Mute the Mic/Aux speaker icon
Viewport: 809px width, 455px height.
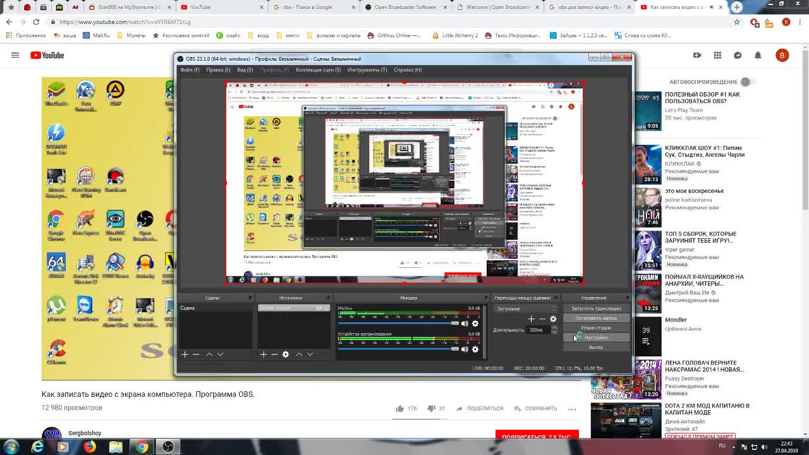(x=465, y=324)
